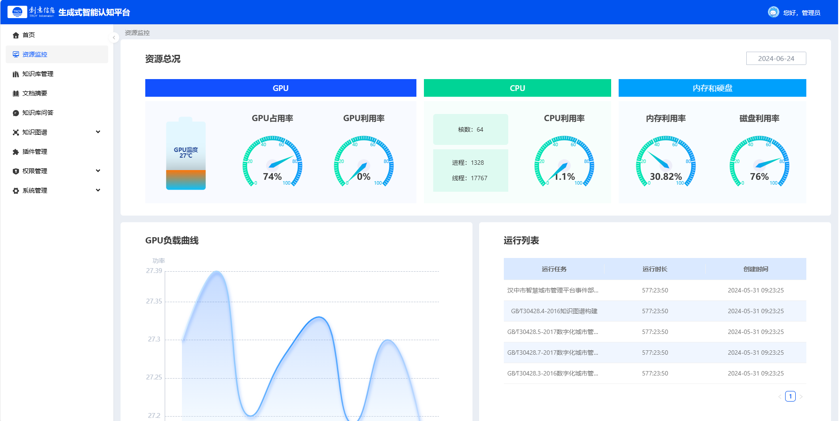
Task: Click the 内存和硬盘 section header bar
Action: tap(712, 88)
